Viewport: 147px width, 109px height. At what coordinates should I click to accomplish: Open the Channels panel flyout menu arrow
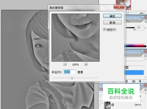tap(146, 90)
